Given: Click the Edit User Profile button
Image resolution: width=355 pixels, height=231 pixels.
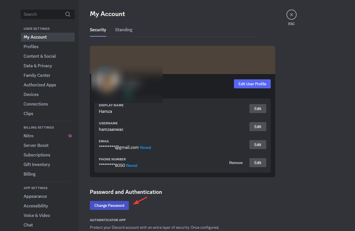Looking at the screenshot, I should click(252, 84).
